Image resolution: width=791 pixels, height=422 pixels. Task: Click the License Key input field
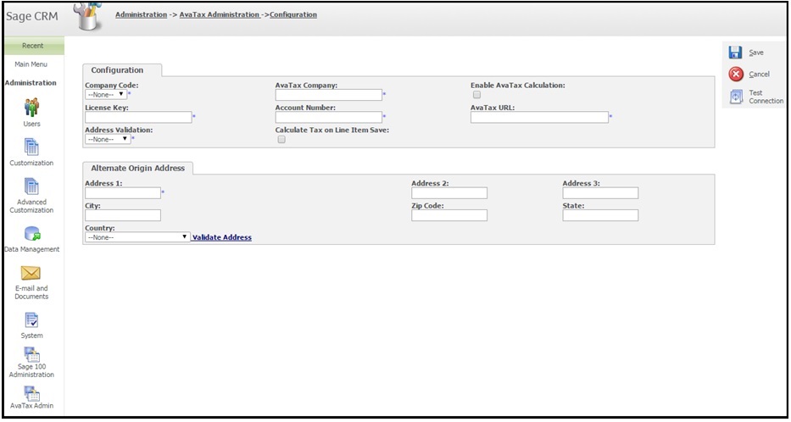139,117
